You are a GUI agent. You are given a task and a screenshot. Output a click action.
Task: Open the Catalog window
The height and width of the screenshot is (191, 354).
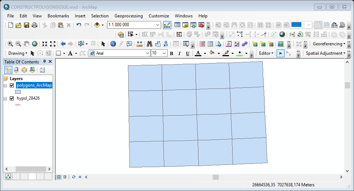185,25
